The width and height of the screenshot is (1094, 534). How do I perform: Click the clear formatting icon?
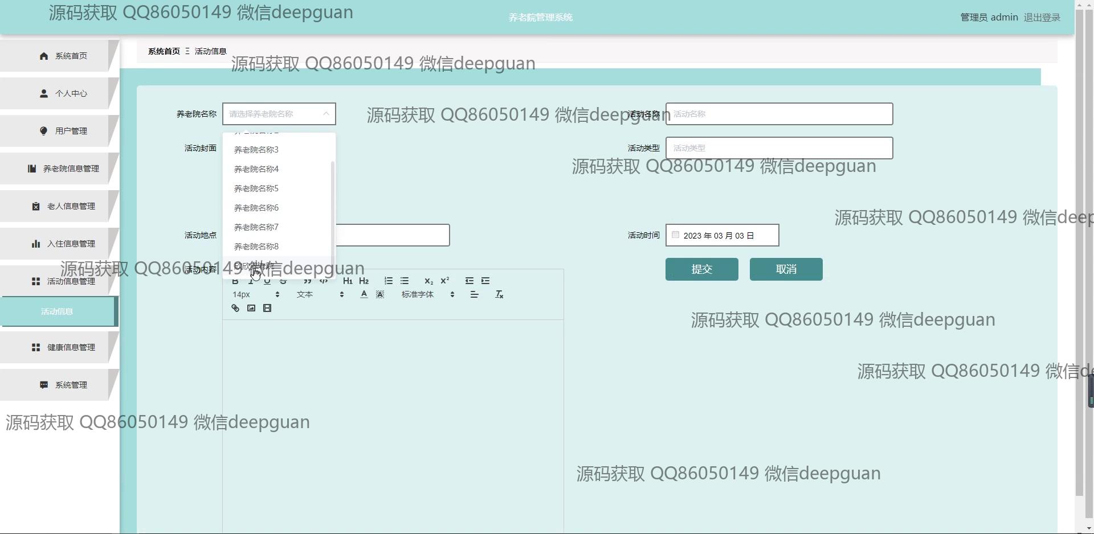pos(499,295)
